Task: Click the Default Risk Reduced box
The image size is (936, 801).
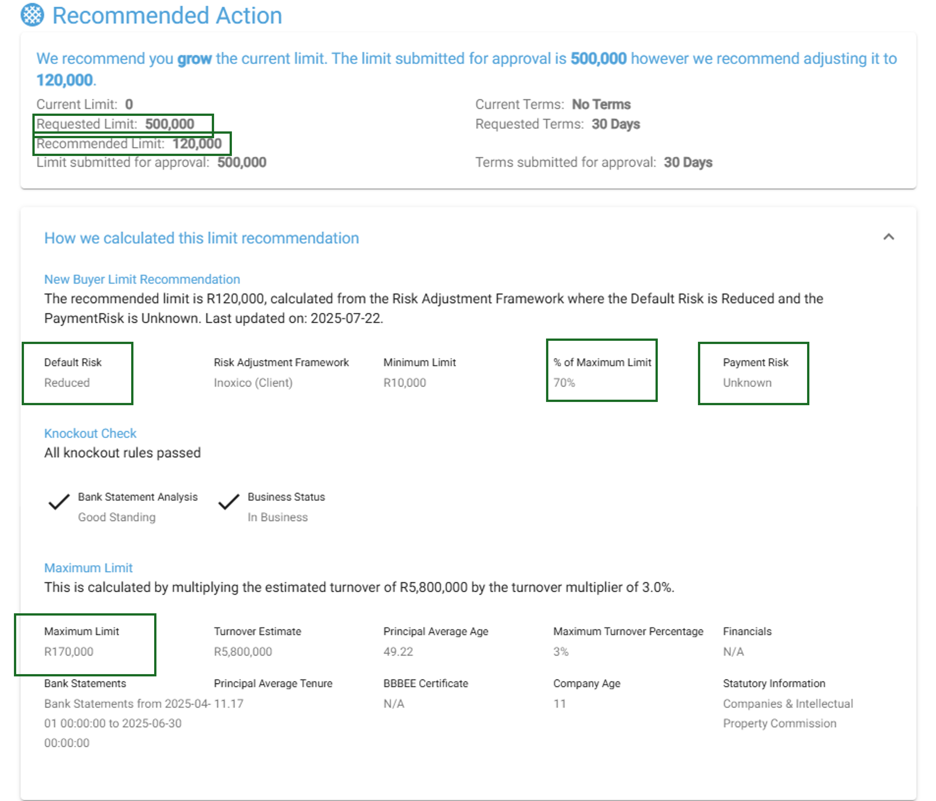Action: click(x=77, y=373)
